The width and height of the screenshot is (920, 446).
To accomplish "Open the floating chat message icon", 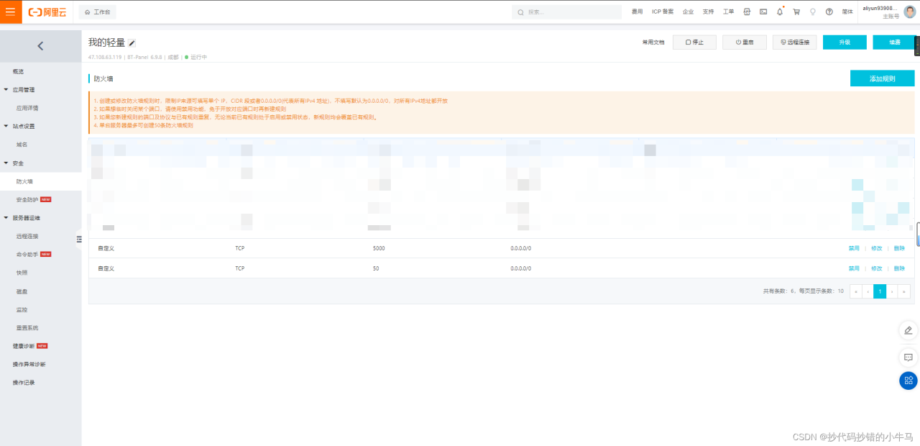I will tap(908, 357).
